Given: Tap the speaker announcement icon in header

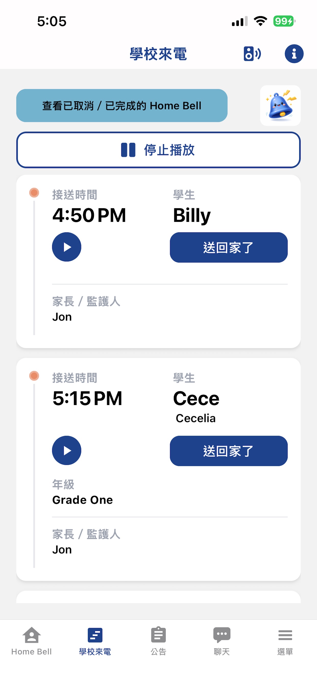Looking at the screenshot, I should 252,54.
